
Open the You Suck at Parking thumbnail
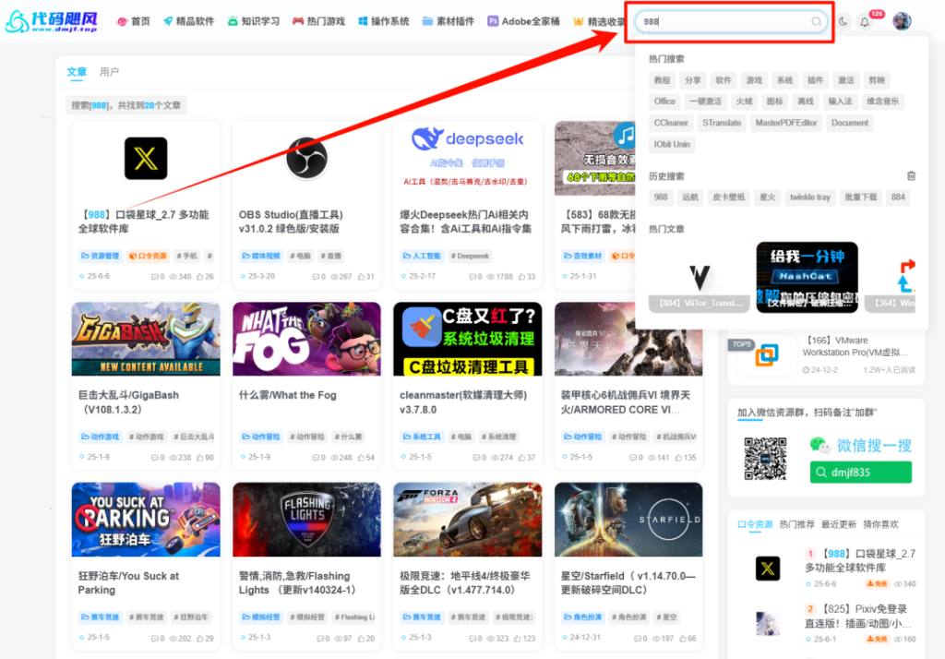(x=146, y=519)
